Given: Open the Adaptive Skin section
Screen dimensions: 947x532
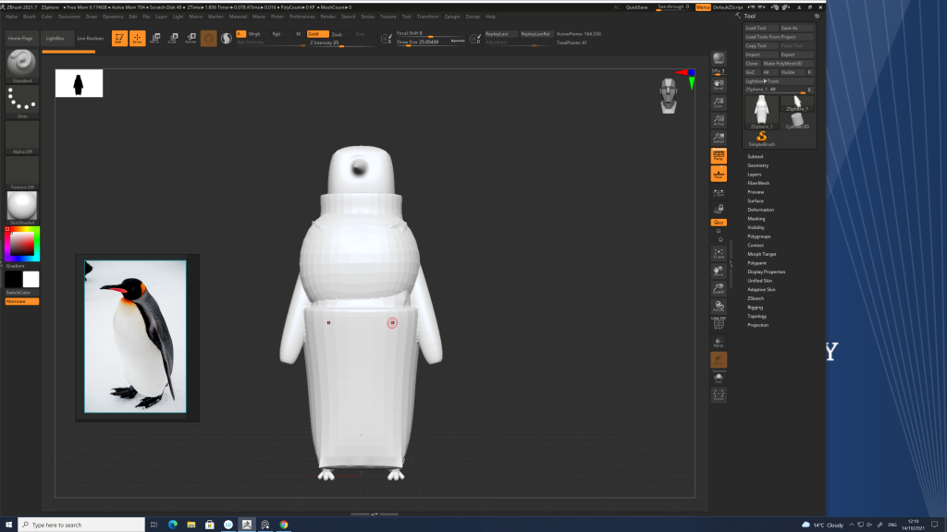Looking at the screenshot, I should pos(761,289).
